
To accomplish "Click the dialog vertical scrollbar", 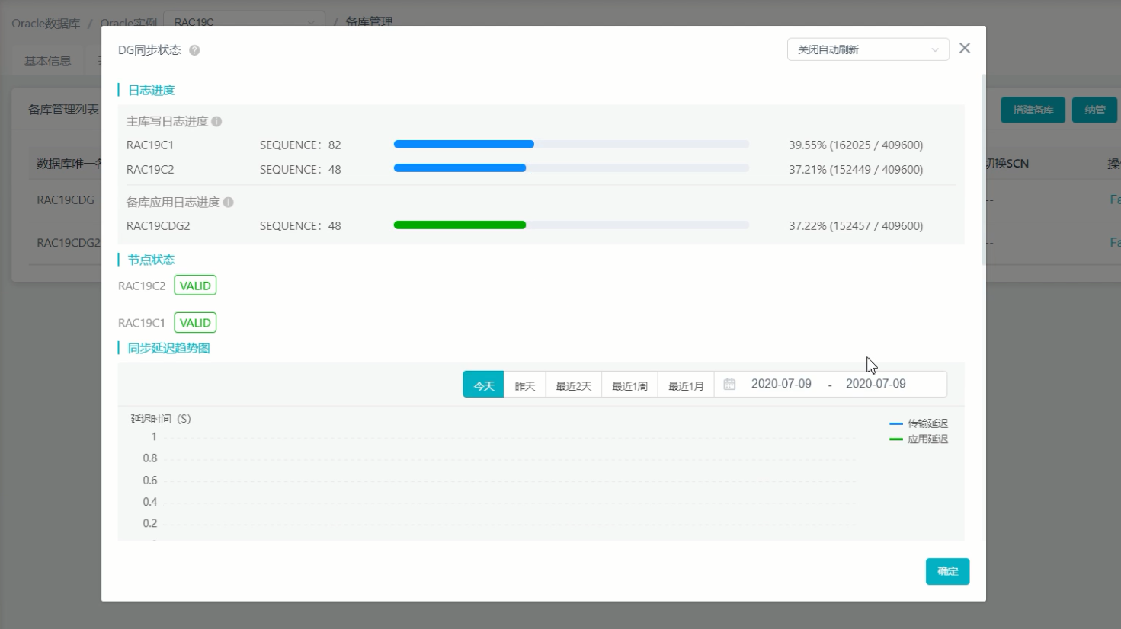I will click(x=984, y=169).
